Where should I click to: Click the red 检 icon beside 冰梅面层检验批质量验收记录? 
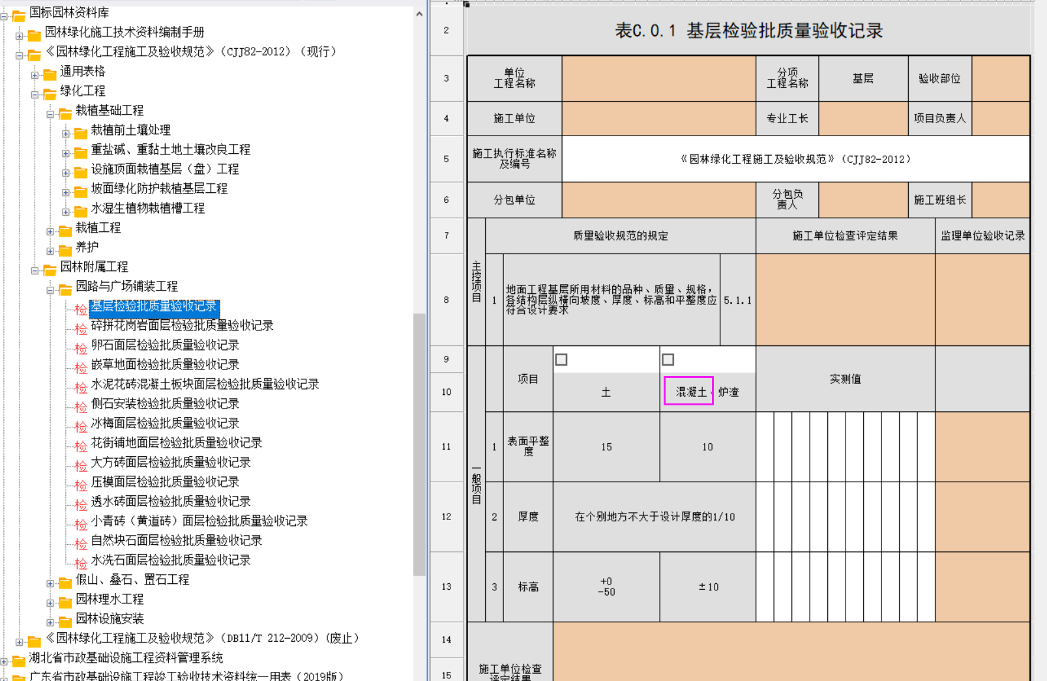click(81, 426)
